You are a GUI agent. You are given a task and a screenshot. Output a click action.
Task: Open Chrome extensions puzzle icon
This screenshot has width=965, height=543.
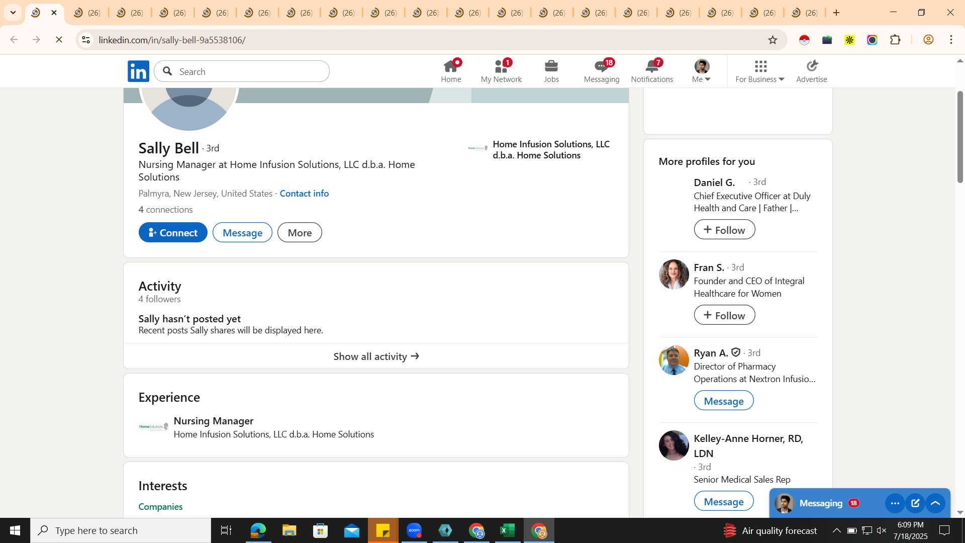895,40
